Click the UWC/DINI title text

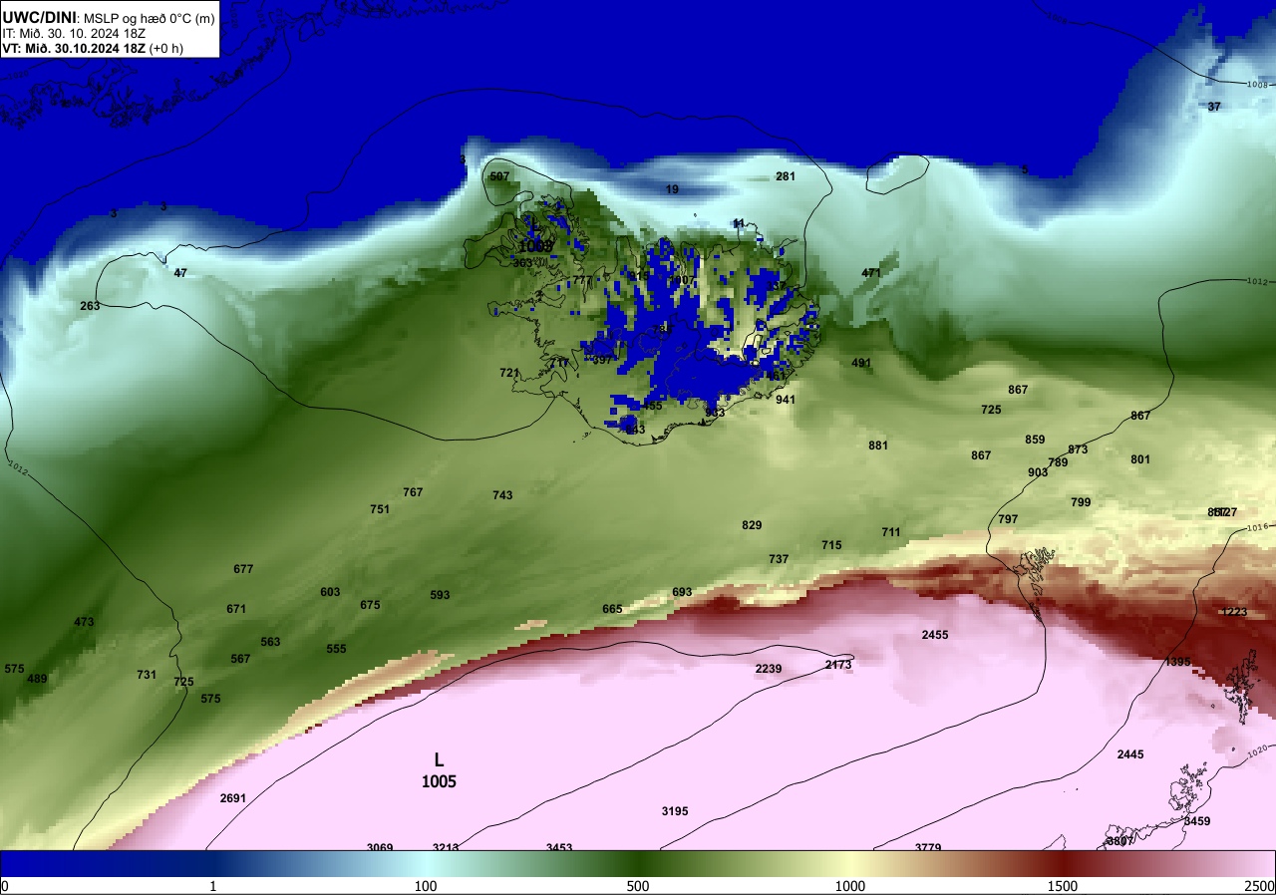click(x=39, y=18)
